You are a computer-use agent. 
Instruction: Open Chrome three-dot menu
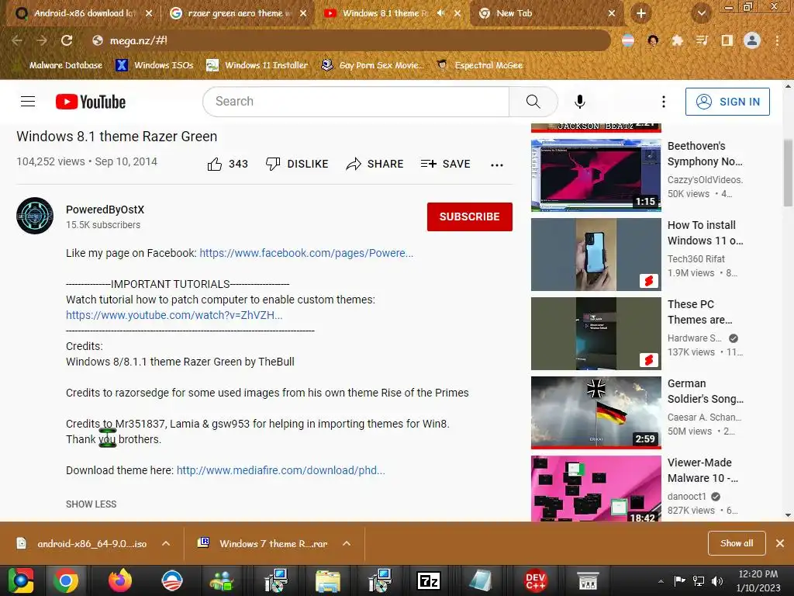[777, 40]
